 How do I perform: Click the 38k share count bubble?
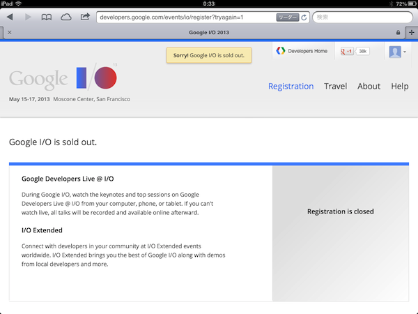click(x=362, y=51)
